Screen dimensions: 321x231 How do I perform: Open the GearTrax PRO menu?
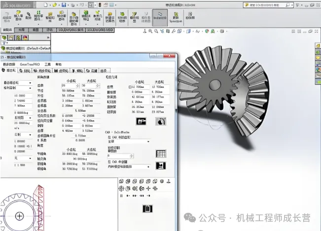point(30,65)
